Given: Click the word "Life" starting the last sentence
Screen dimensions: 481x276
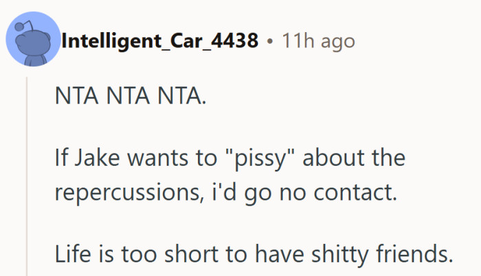Looking at the screenshot, I should (71, 254).
